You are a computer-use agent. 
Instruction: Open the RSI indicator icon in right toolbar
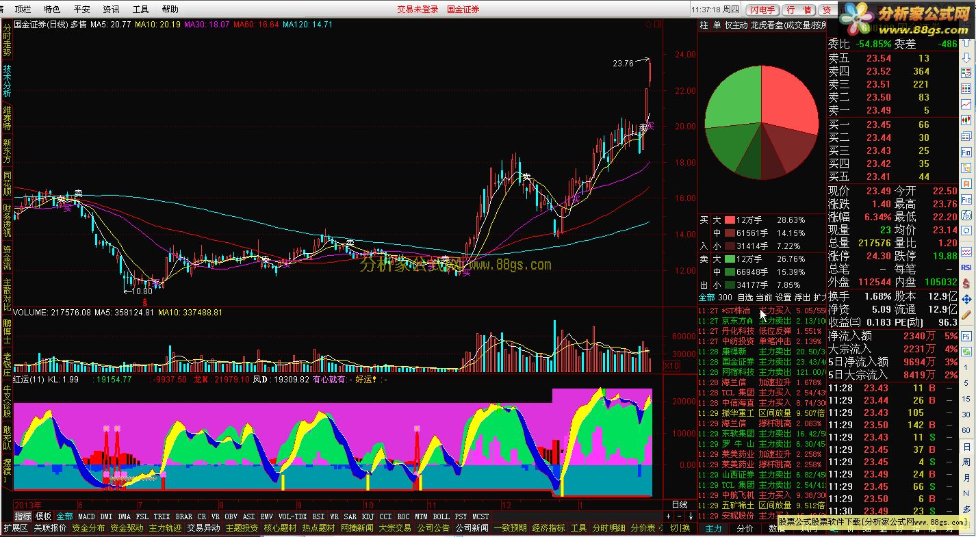coord(966,267)
